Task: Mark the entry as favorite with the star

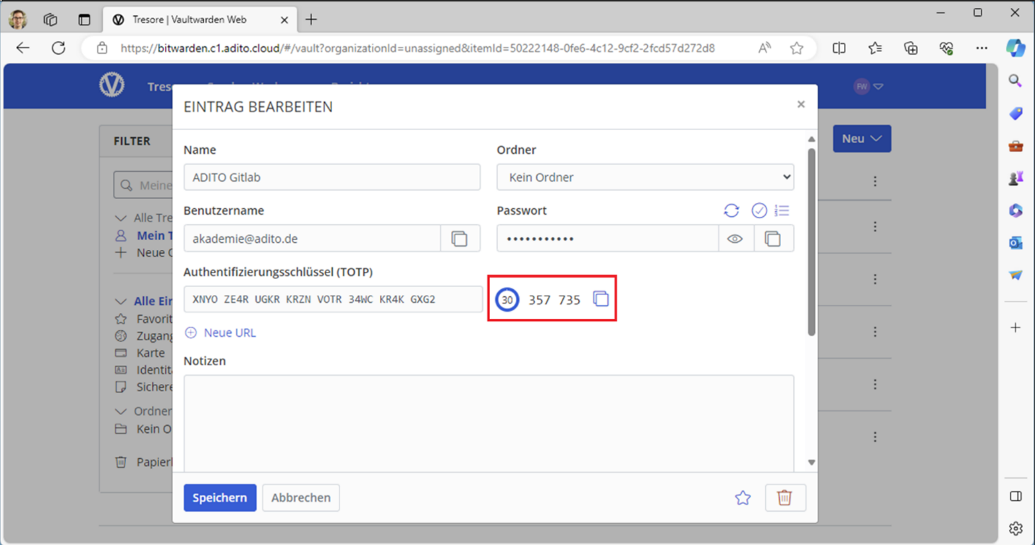Action: [743, 497]
